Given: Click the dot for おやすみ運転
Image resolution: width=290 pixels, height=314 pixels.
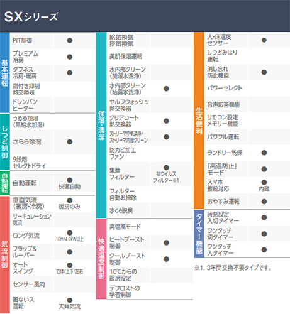Looking at the screenshot, I should (x=264, y=202).
